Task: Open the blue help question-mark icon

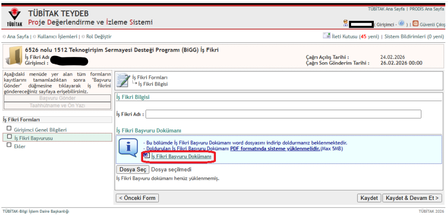Action: [401, 23]
